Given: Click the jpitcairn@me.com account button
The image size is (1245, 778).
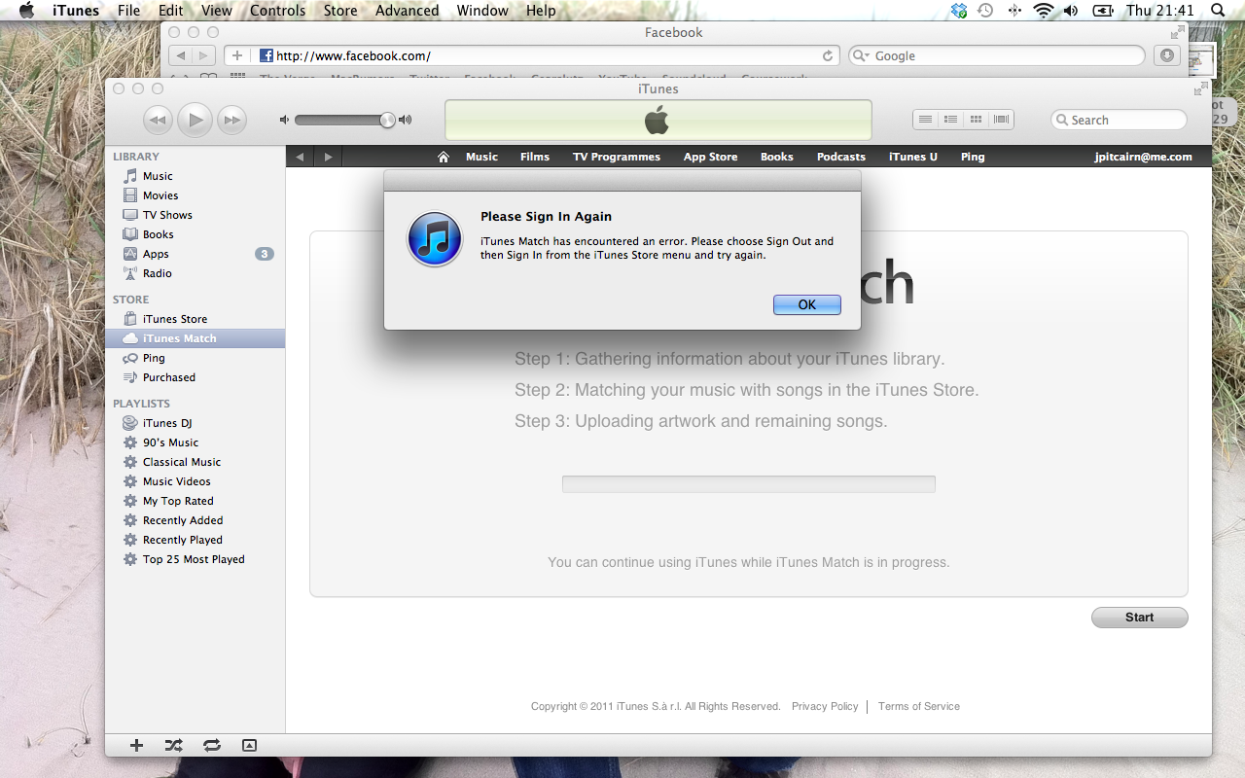Looking at the screenshot, I should pos(1143,157).
